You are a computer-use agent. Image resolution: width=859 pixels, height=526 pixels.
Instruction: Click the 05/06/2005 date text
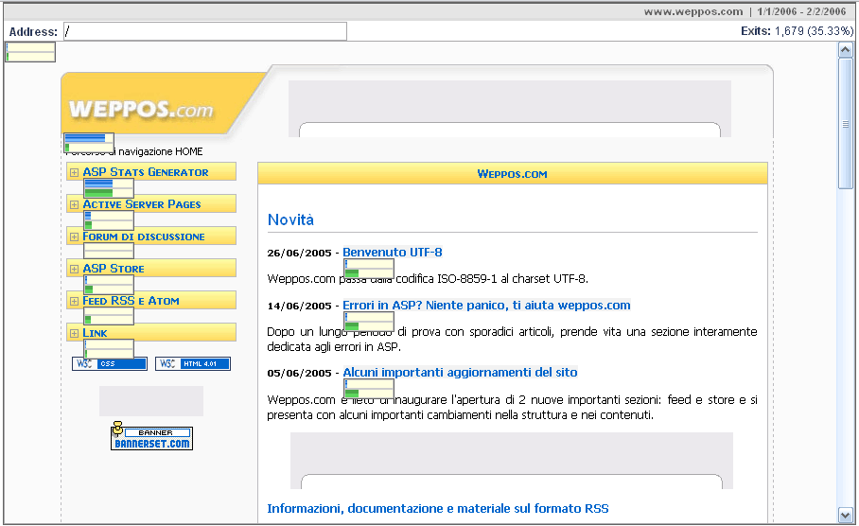click(299, 373)
